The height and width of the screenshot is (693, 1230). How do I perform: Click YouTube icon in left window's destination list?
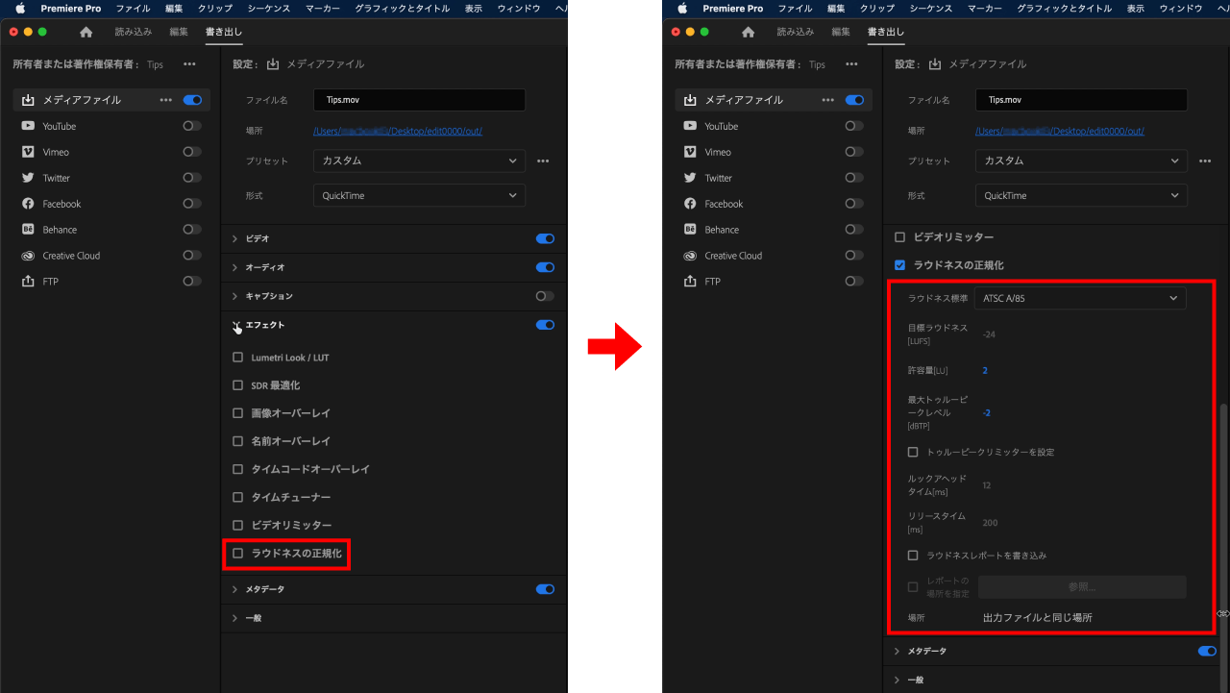tap(28, 126)
